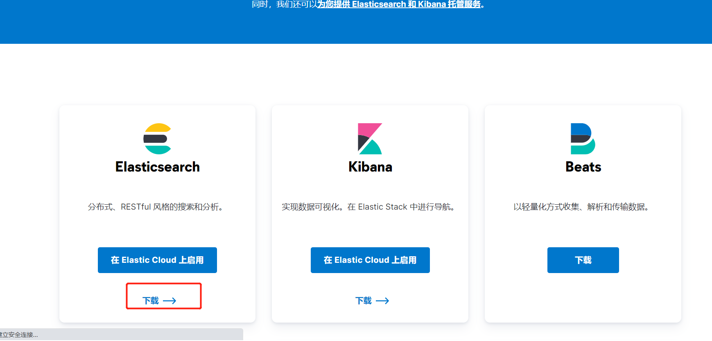
Task: Click the 下载 button for Beats
Action: [x=583, y=260]
